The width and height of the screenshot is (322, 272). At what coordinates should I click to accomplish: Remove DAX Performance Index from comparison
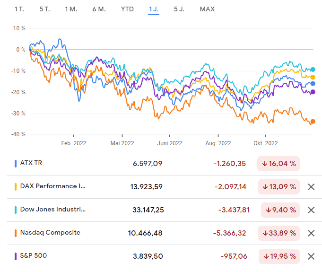coord(311,187)
